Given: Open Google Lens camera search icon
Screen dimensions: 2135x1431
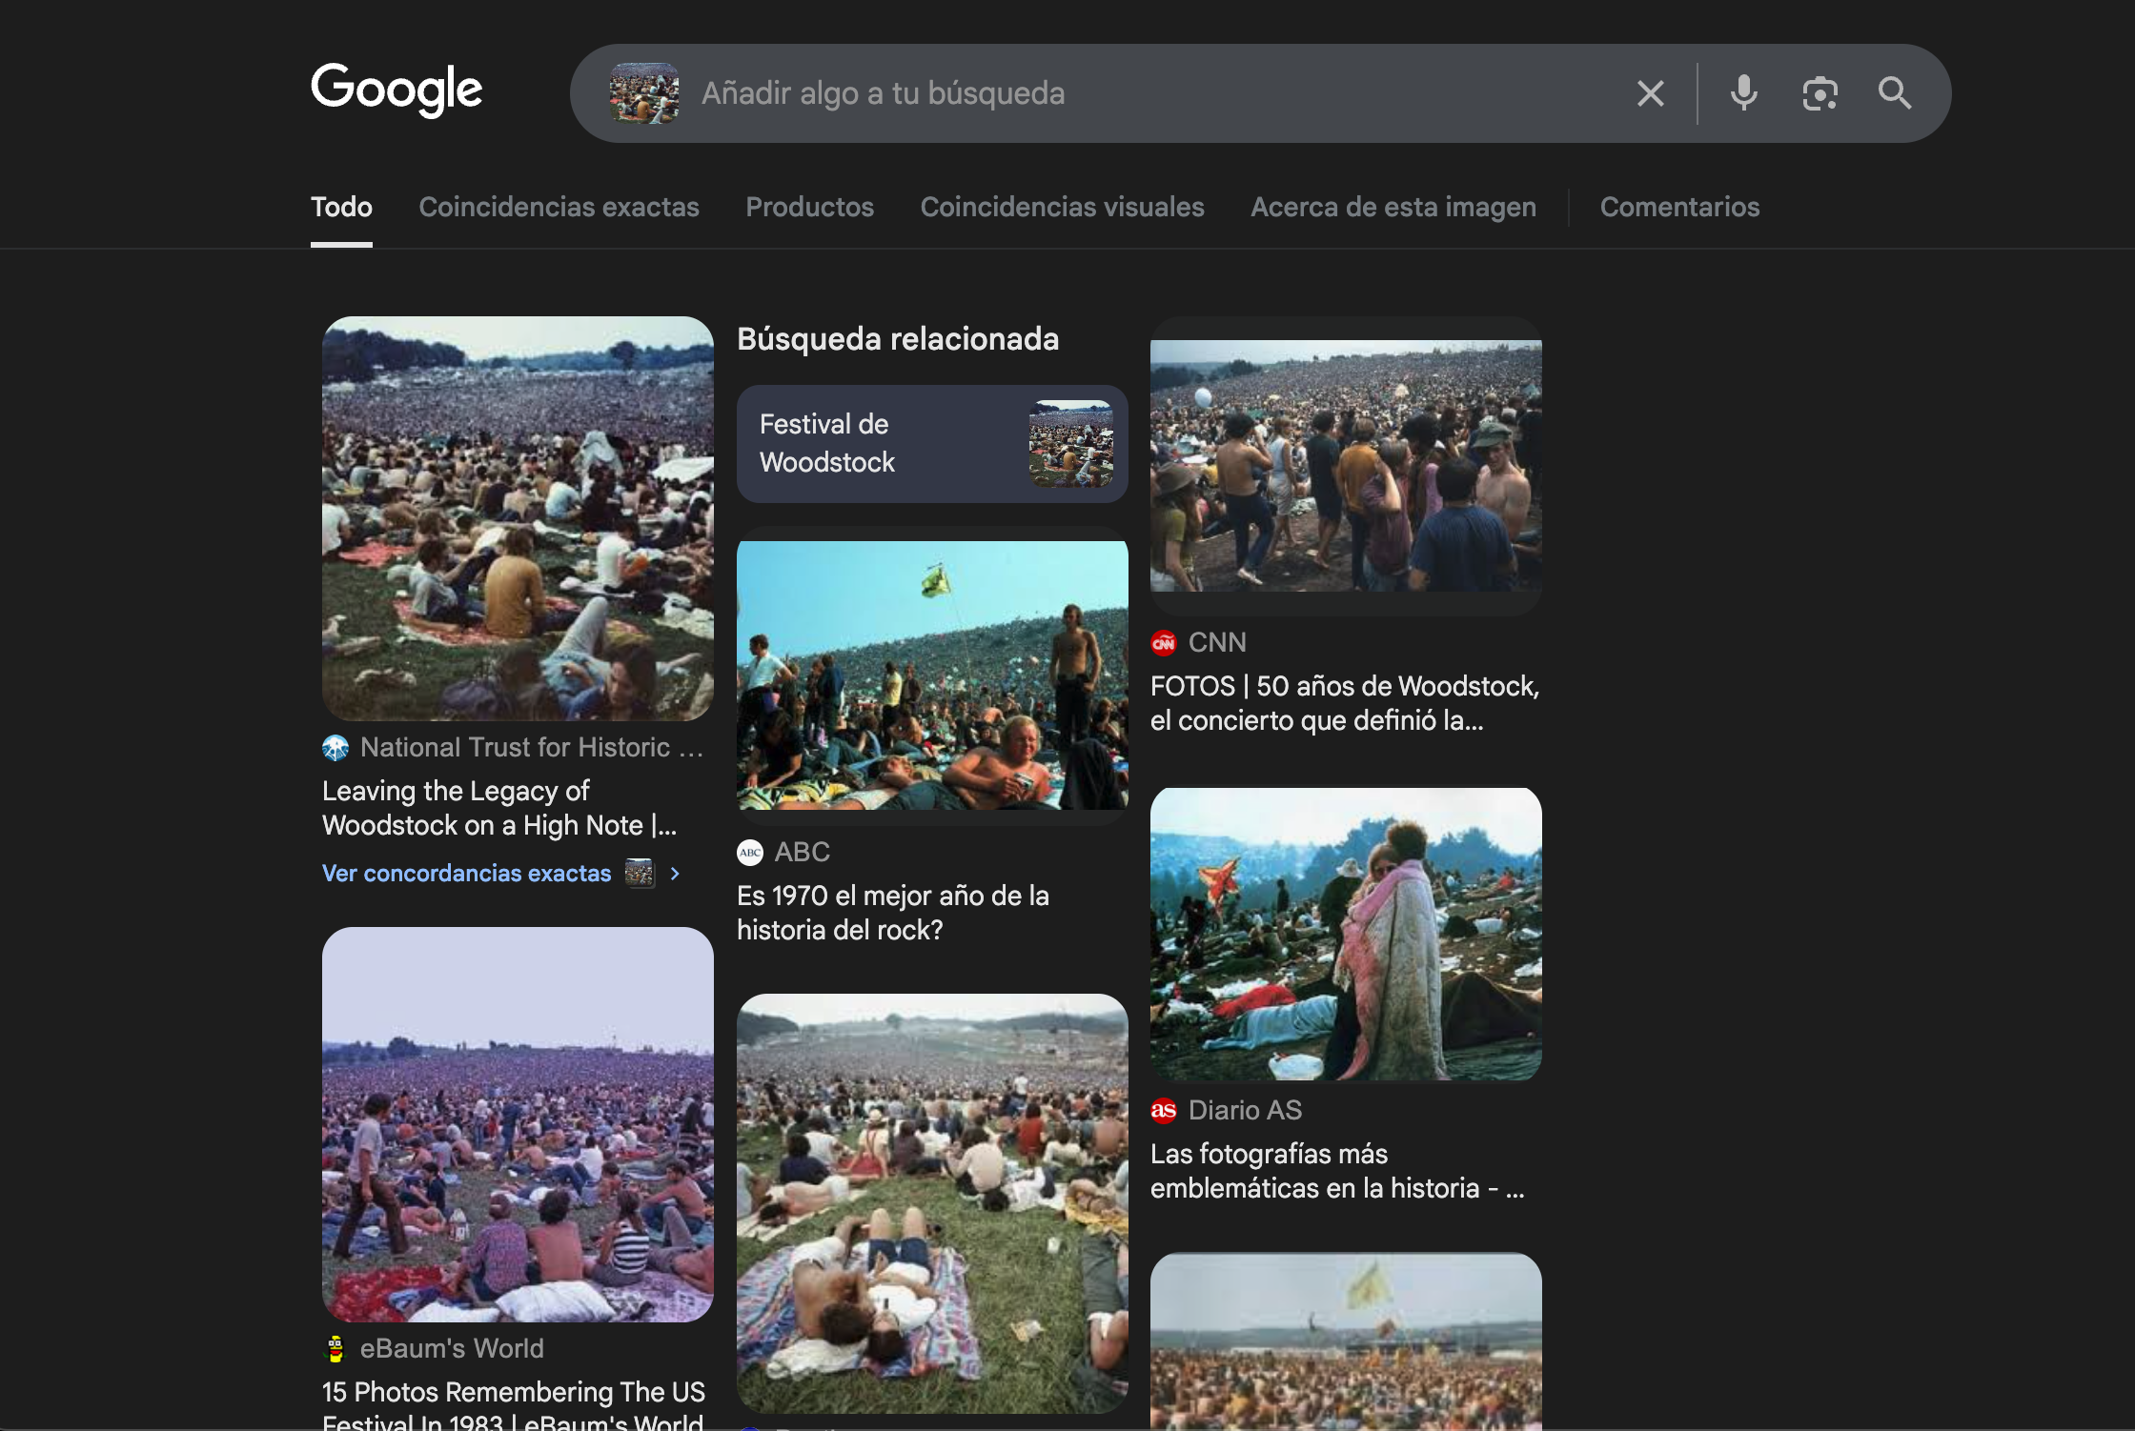Looking at the screenshot, I should [x=1820, y=93].
